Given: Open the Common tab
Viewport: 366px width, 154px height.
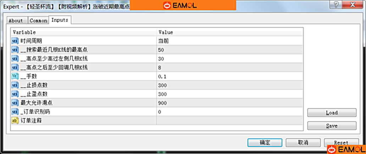Looking at the screenshot, I should coord(38,21).
